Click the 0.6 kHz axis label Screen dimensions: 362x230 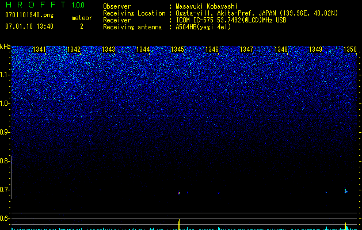4,218
